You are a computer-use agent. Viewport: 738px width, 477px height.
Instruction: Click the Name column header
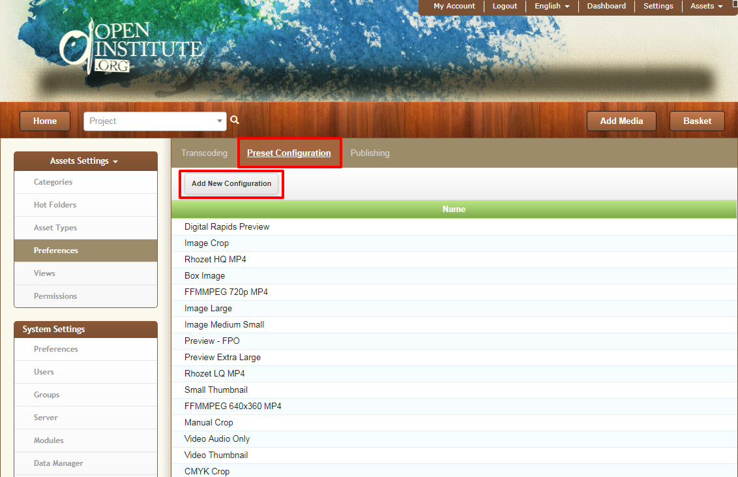[x=454, y=209]
